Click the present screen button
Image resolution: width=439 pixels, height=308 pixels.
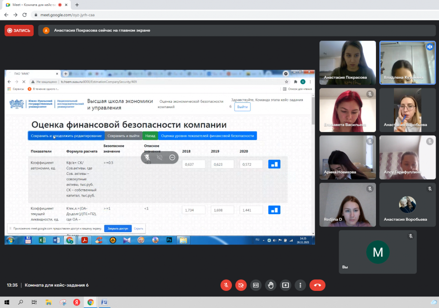(285, 285)
